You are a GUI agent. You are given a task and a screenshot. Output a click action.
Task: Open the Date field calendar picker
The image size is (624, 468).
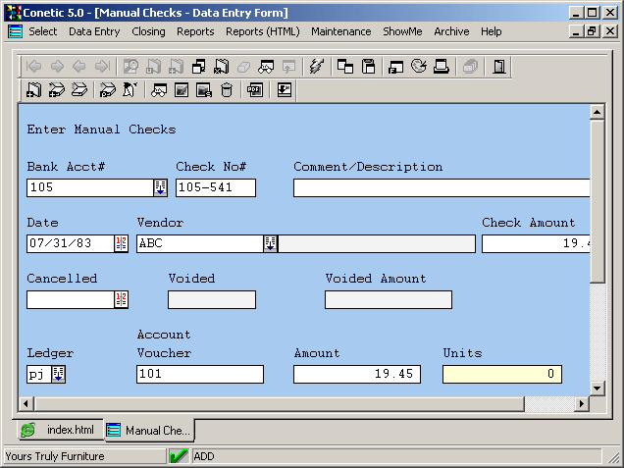pos(121,243)
